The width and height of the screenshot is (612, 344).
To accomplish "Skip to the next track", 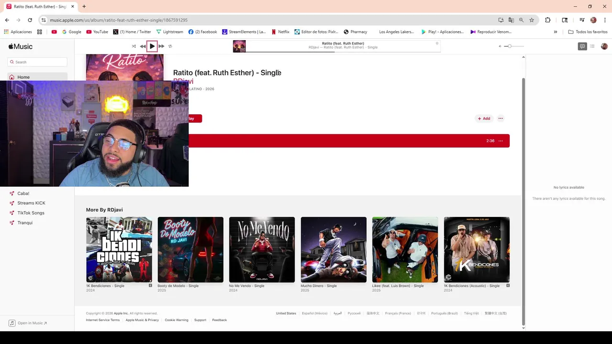I will tap(161, 46).
